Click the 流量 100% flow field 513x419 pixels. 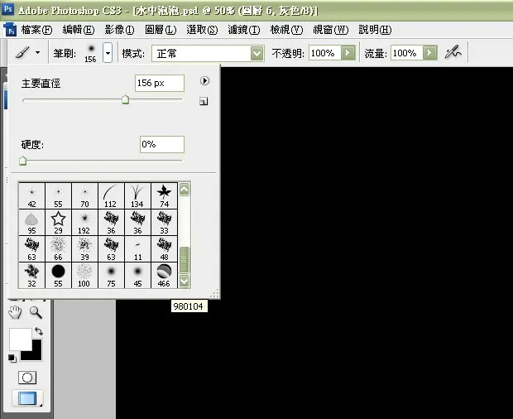(406, 53)
